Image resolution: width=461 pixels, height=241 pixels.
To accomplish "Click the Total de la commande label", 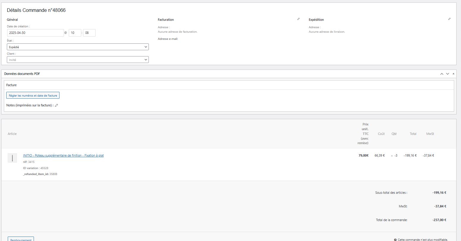I will pyautogui.click(x=392, y=220).
